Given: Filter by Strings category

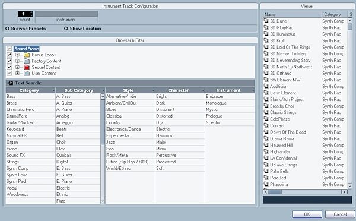Looking at the screenshot, I should [30, 162].
